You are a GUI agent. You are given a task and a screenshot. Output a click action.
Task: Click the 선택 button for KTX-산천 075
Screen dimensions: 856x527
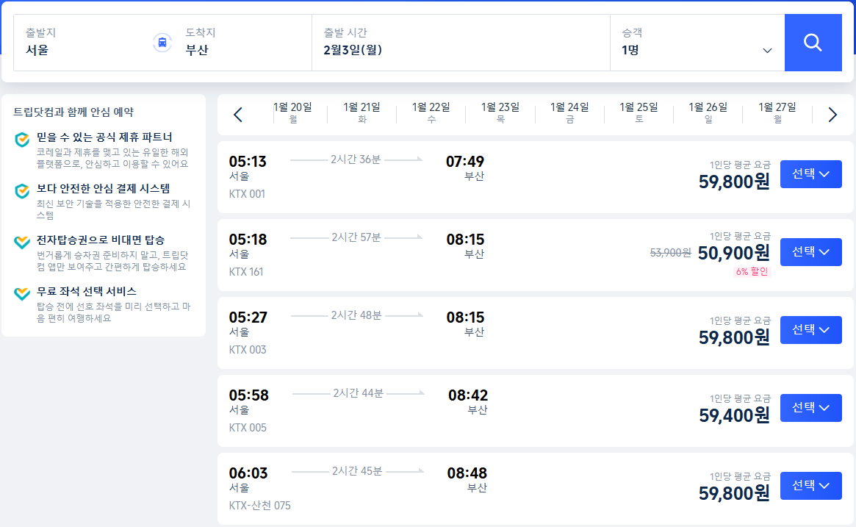click(810, 485)
